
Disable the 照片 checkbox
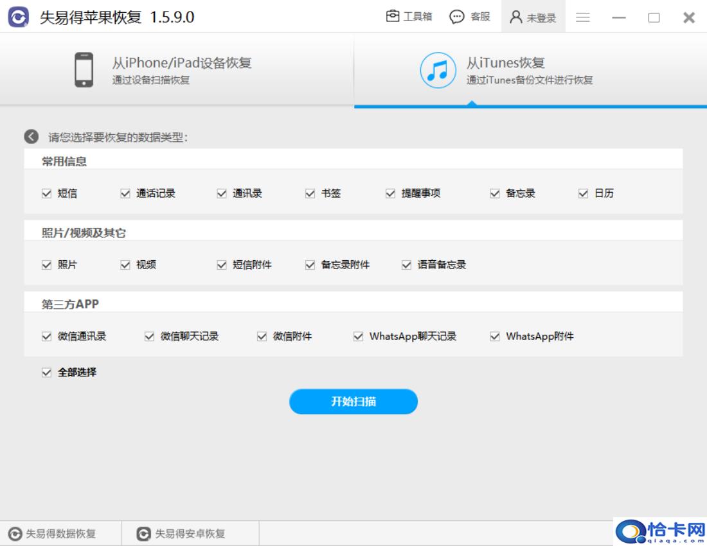[x=46, y=265]
